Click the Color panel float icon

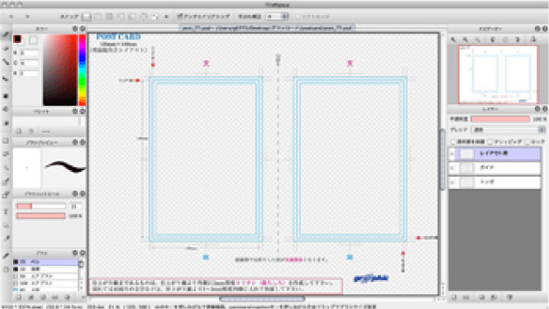tap(75, 29)
